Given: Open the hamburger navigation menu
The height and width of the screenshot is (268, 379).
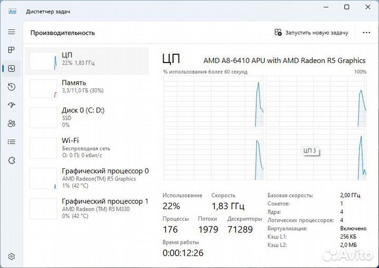Looking at the screenshot, I should (x=12, y=32).
